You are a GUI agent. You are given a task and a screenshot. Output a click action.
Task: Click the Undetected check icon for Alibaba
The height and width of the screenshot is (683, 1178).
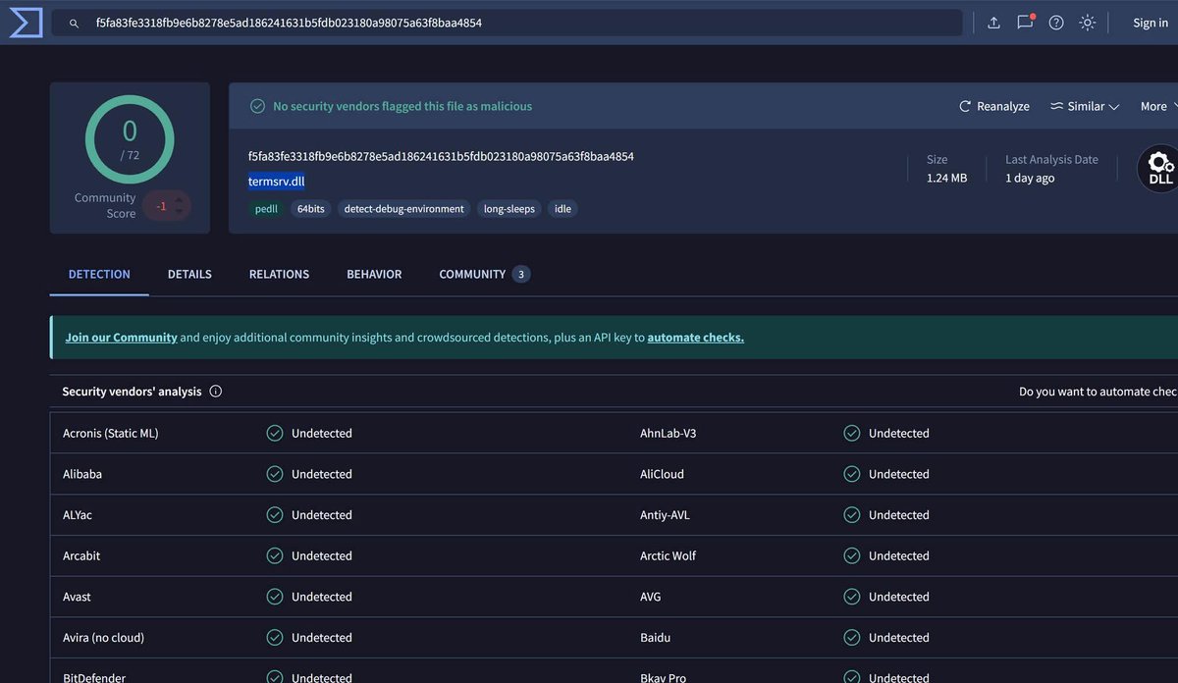[x=275, y=474]
